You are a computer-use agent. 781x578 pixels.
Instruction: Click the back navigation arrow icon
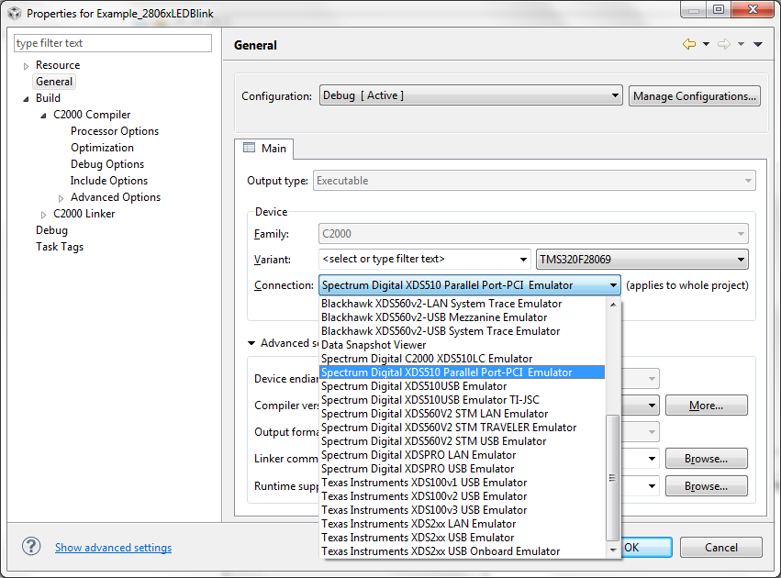(x=689, y=44)
